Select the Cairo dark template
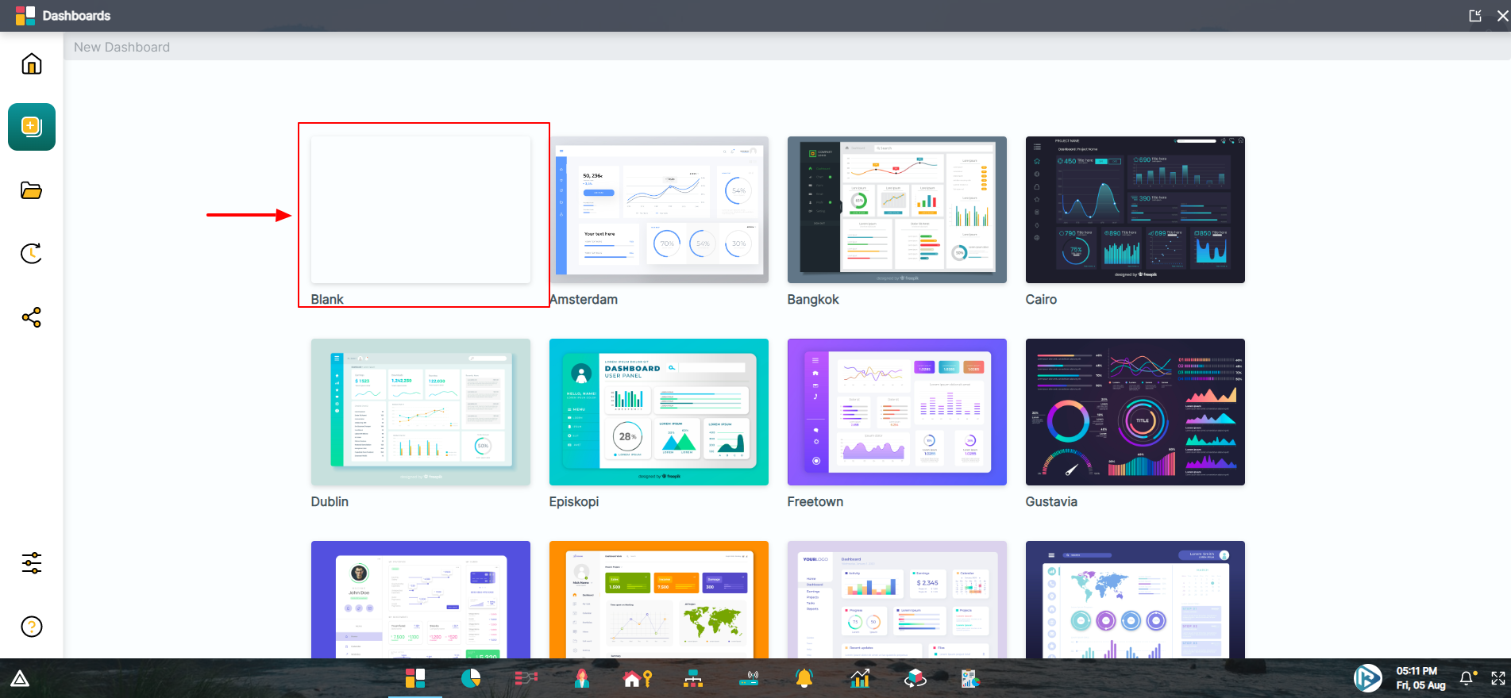This screenshot has width=1511, height=698. (x=1135, y=210)
